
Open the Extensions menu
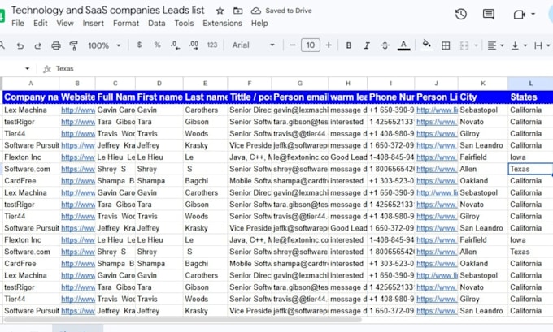(x=222, y=24)
